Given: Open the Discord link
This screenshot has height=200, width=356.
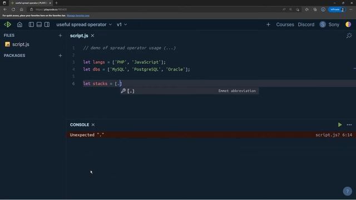Looking at the screenshot, I should coord(306,24).
